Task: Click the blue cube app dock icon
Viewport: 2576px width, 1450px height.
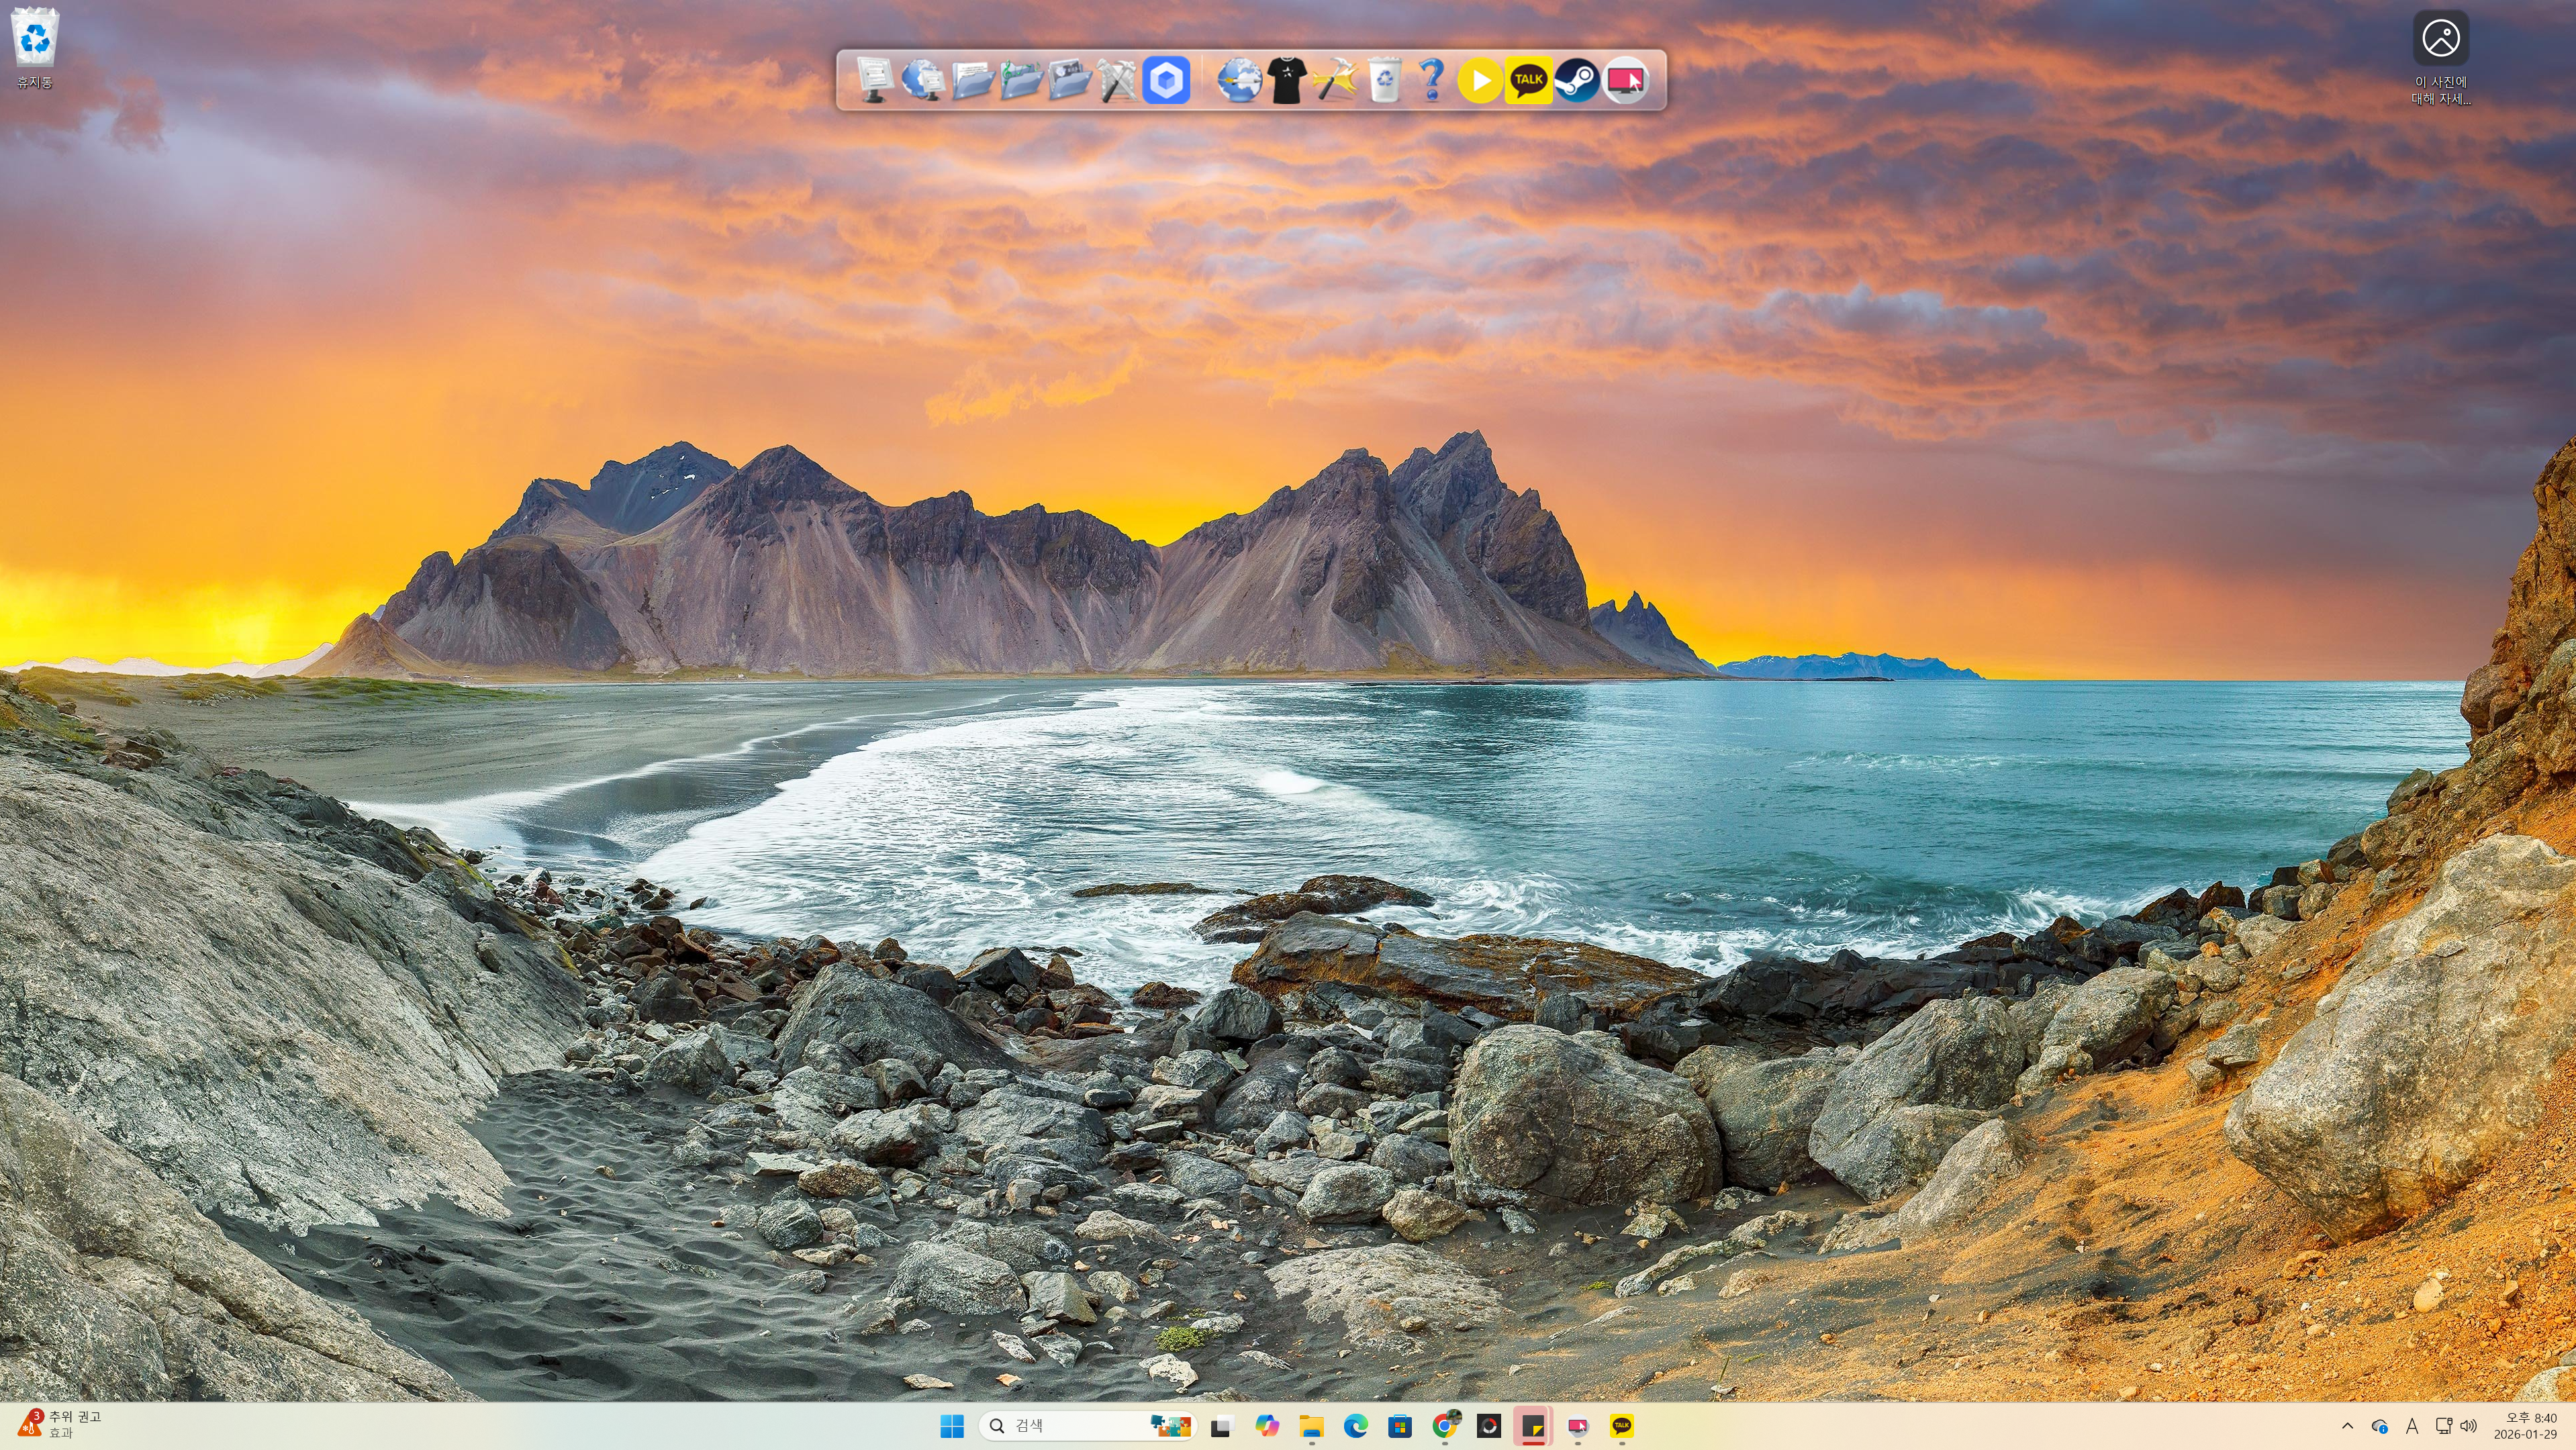Action: click(1166, 80)
